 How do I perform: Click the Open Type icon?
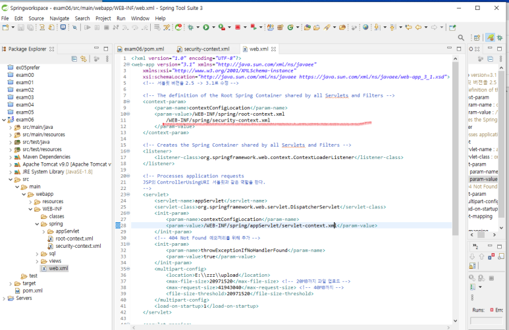pyautogui.click(x=307, y=28)
